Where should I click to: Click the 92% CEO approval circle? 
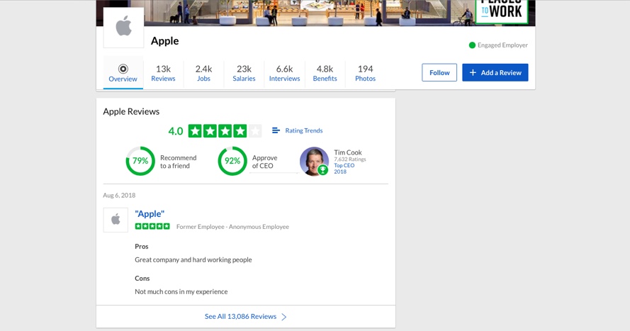(232, 161)
